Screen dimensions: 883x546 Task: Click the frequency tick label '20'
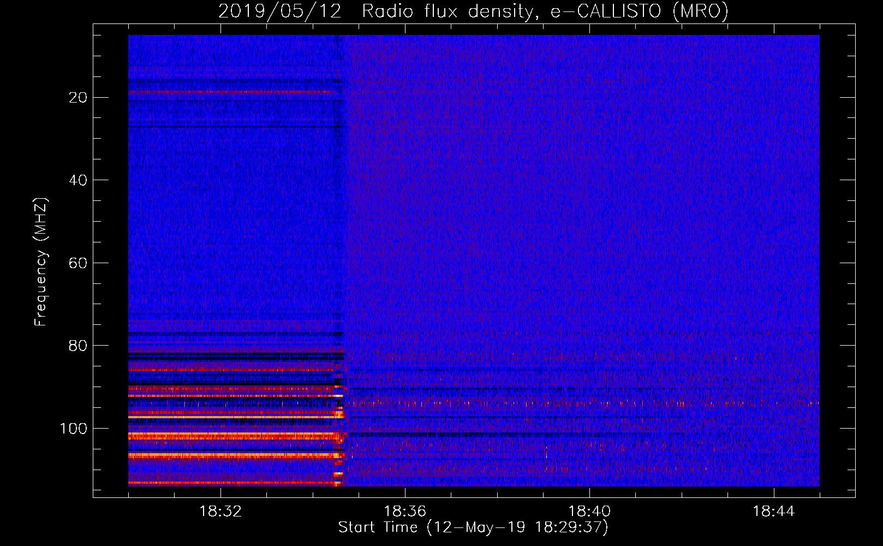78,97
